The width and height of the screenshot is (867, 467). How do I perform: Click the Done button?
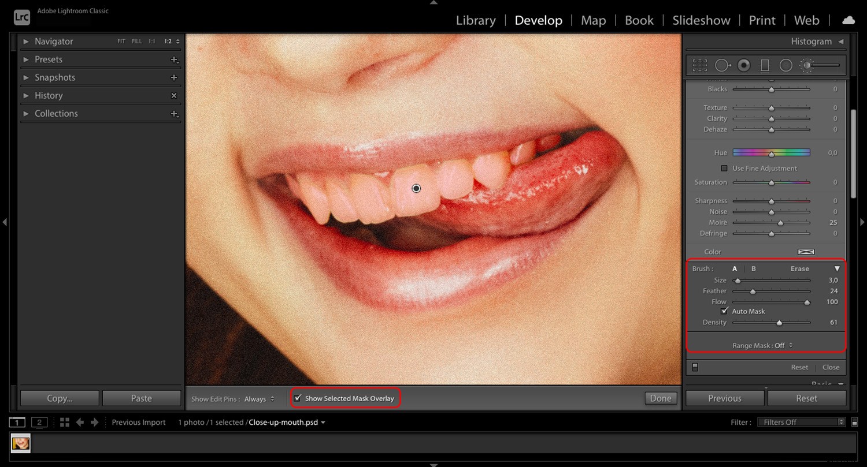coord(660,398)
